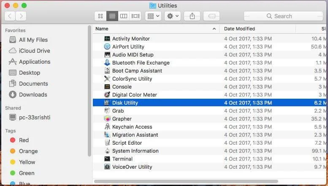Image resolution: width=328 pixels, height=186 pixels.
Task: Select the Yellow tag
Action: [x=23, y=162]
